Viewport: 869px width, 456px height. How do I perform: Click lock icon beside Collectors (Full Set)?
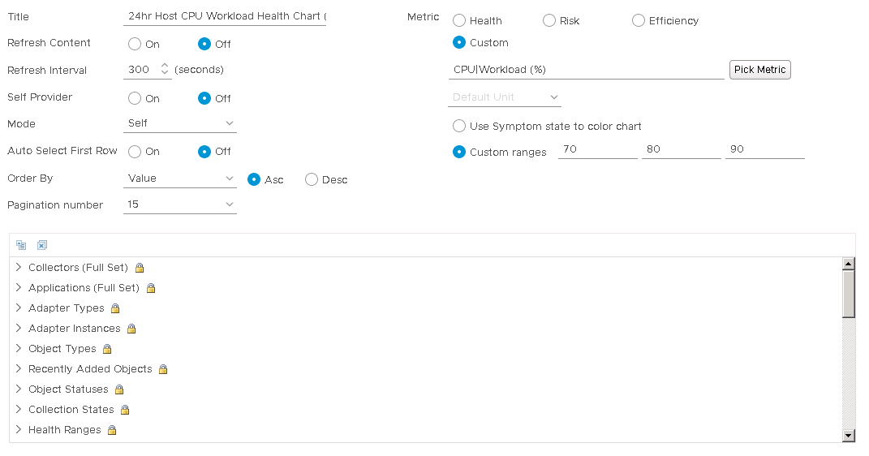(140, 268)
